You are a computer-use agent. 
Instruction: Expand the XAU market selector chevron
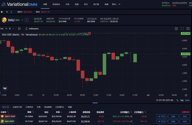point(22,20)
